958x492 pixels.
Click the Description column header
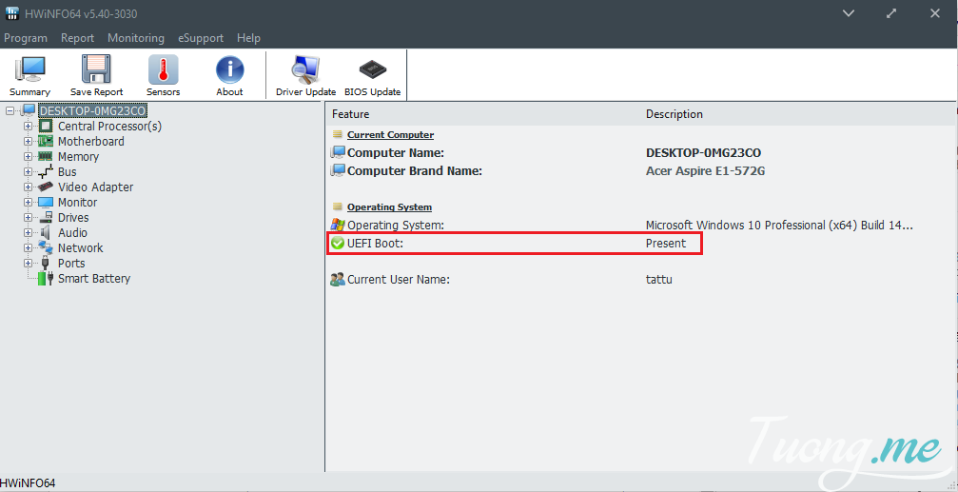click(674, 114)
